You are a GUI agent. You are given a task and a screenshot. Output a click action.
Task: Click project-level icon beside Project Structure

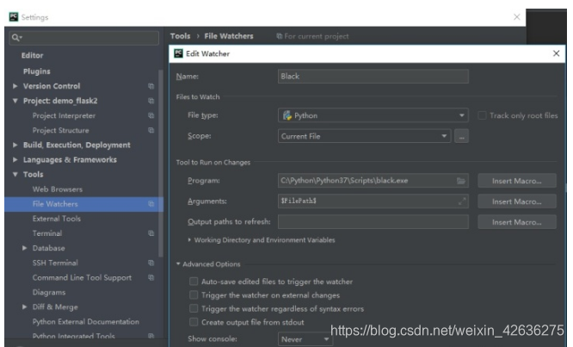point(151,130)
